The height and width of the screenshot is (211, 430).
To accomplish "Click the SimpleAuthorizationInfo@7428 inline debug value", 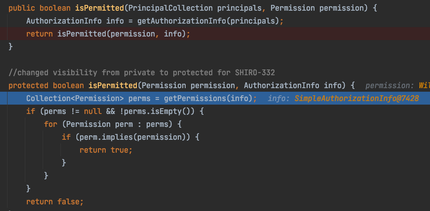I will [357, 98].
